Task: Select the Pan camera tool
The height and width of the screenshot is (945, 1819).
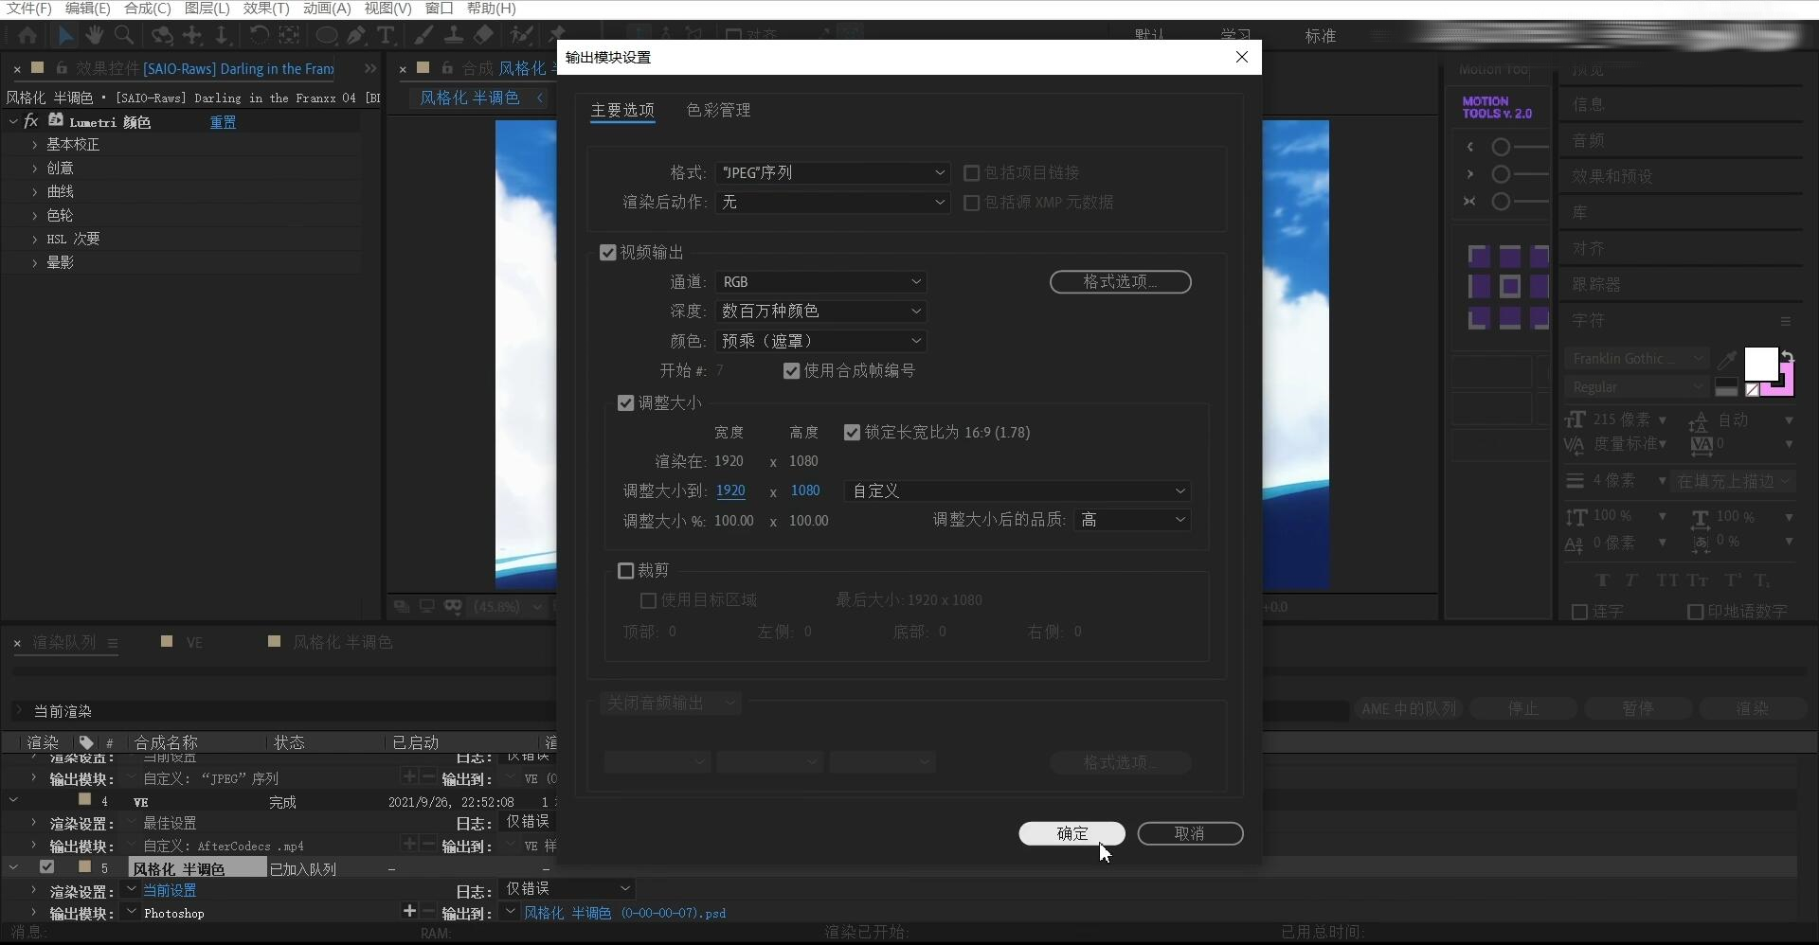Action: click(192, 36)
